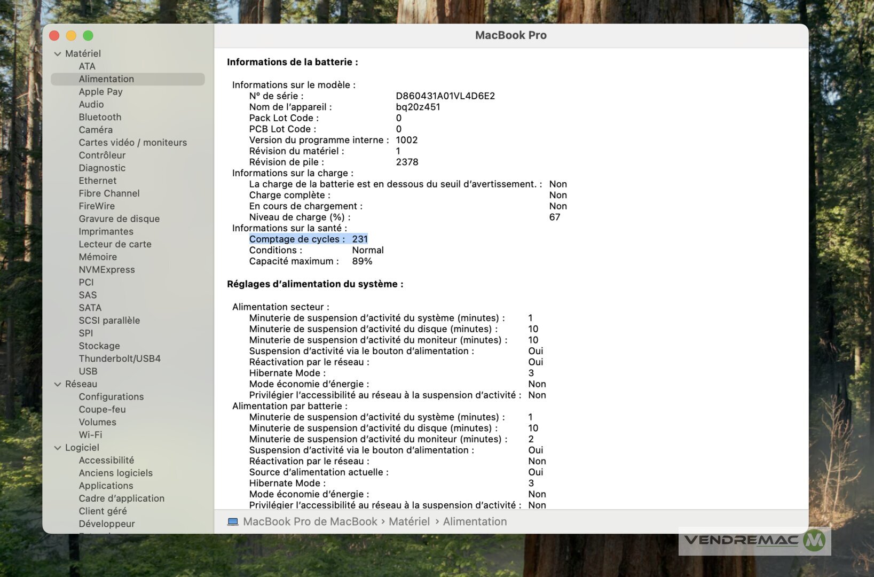
Task: Click Alimentation in the path bar
Action: pos(475,522)
